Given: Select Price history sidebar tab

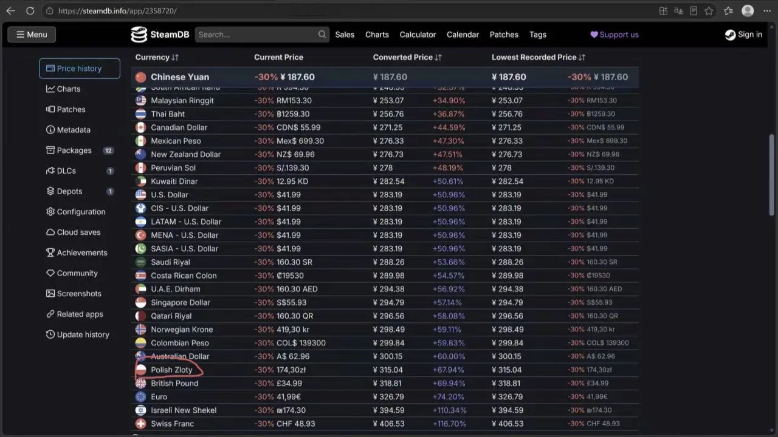Looking at the screenshot, I should tap(80, 69).
